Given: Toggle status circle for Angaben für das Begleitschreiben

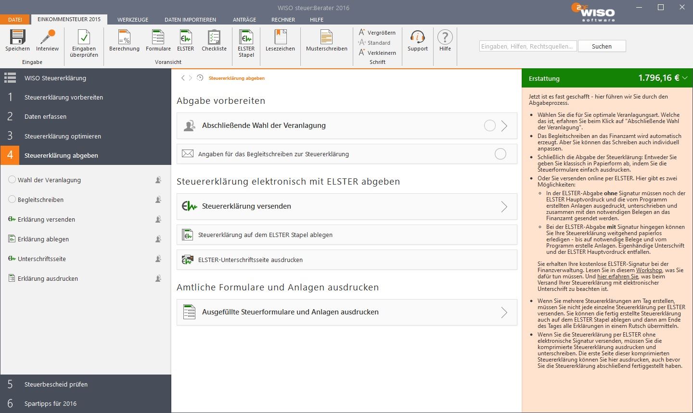Looking at the screenshot, I should [500, 154].
